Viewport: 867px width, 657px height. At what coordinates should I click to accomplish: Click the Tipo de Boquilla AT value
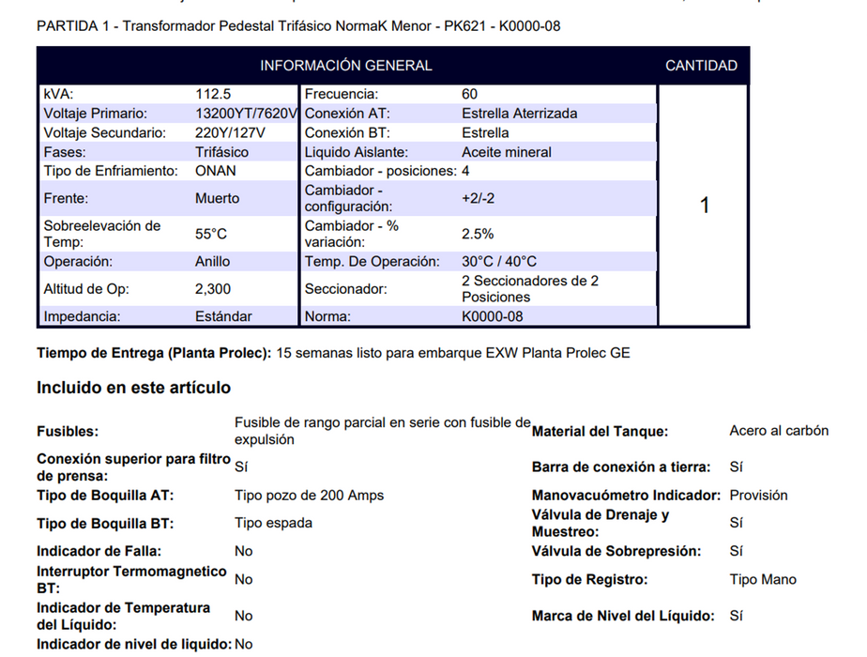309,496
